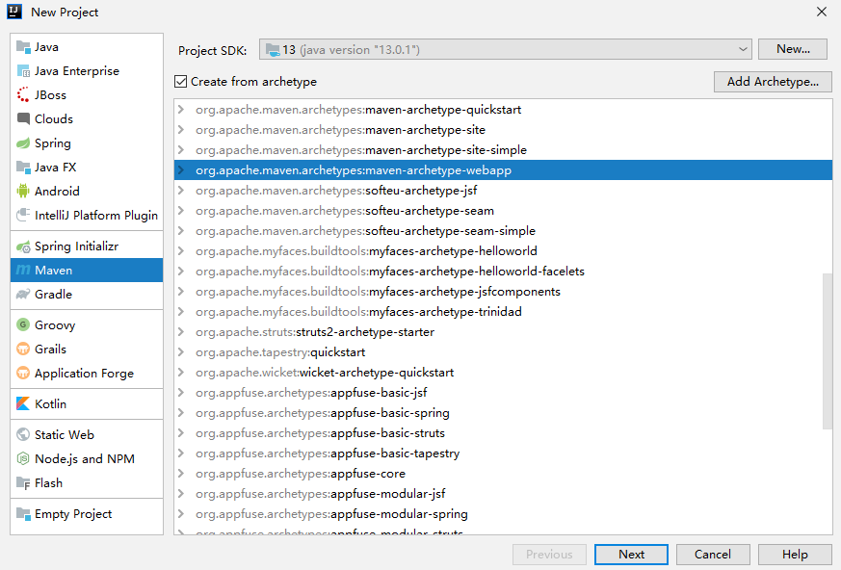Click the Groovy icon
Screen dimensions: 841x570
[24, 325]
